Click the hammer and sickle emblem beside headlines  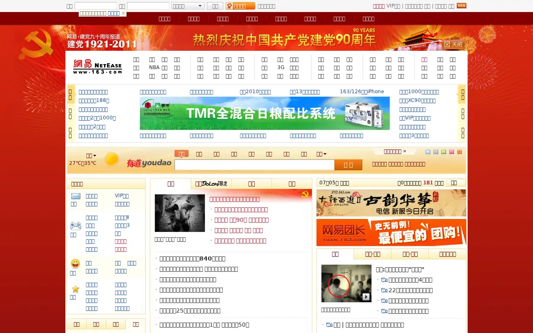point(305,194)
